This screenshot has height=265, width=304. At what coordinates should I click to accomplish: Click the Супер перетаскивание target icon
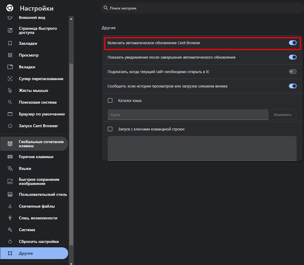point(10,79)
